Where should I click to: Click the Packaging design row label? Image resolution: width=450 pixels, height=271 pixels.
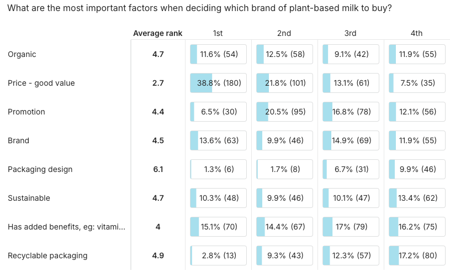[40, 169]
